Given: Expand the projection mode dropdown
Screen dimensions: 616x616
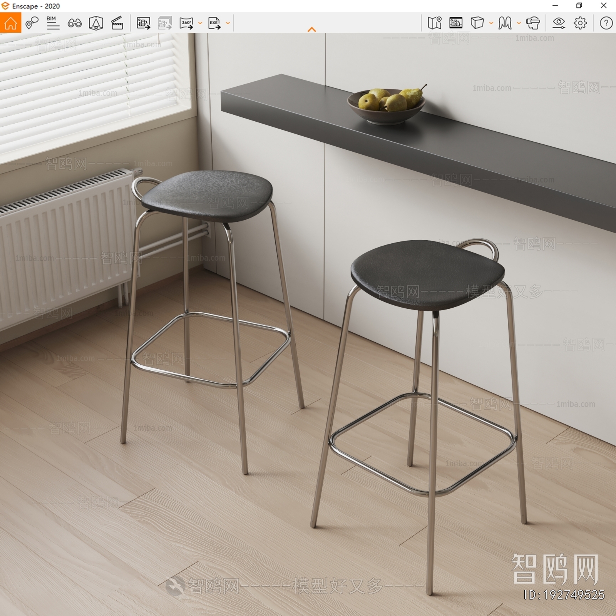Looking at the screenshot, I should [x=491, y=23].
